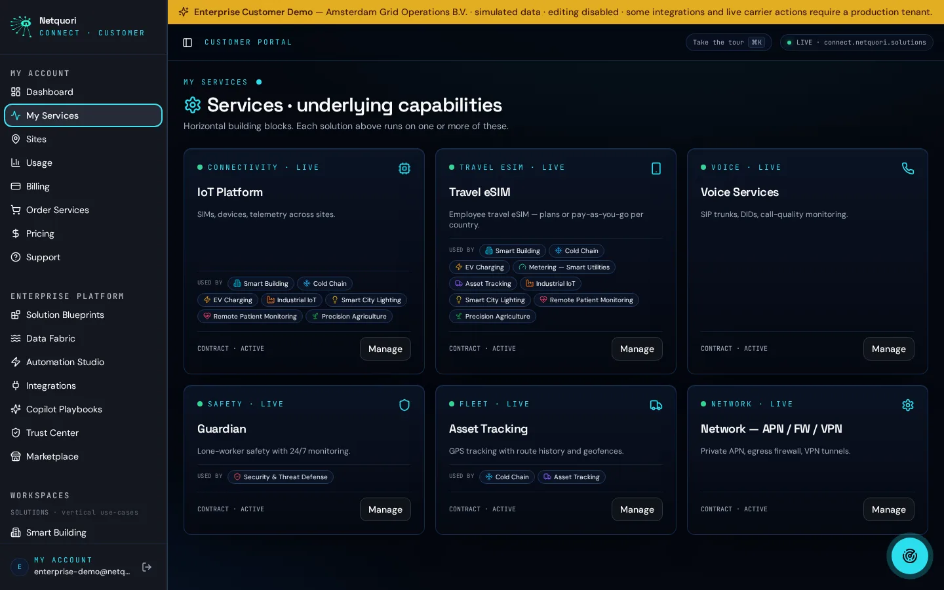The image size is (944, 590).
Task: Open Automation Studio
Action: pos(83,362)
